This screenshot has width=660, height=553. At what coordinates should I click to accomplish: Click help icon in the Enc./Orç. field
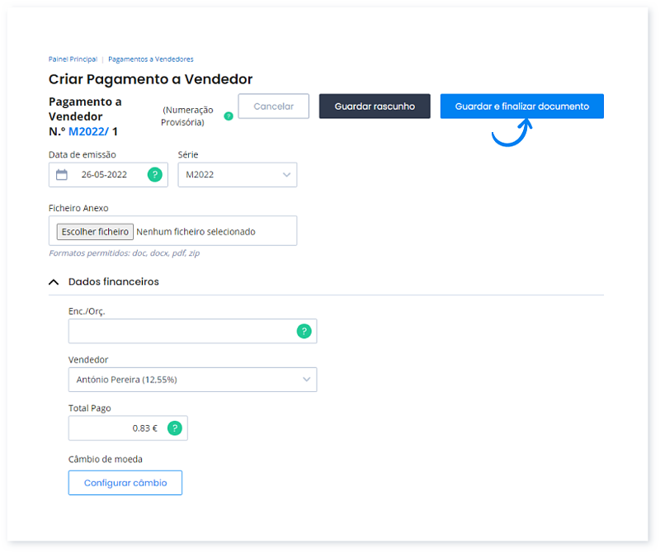tap(304, 331)
